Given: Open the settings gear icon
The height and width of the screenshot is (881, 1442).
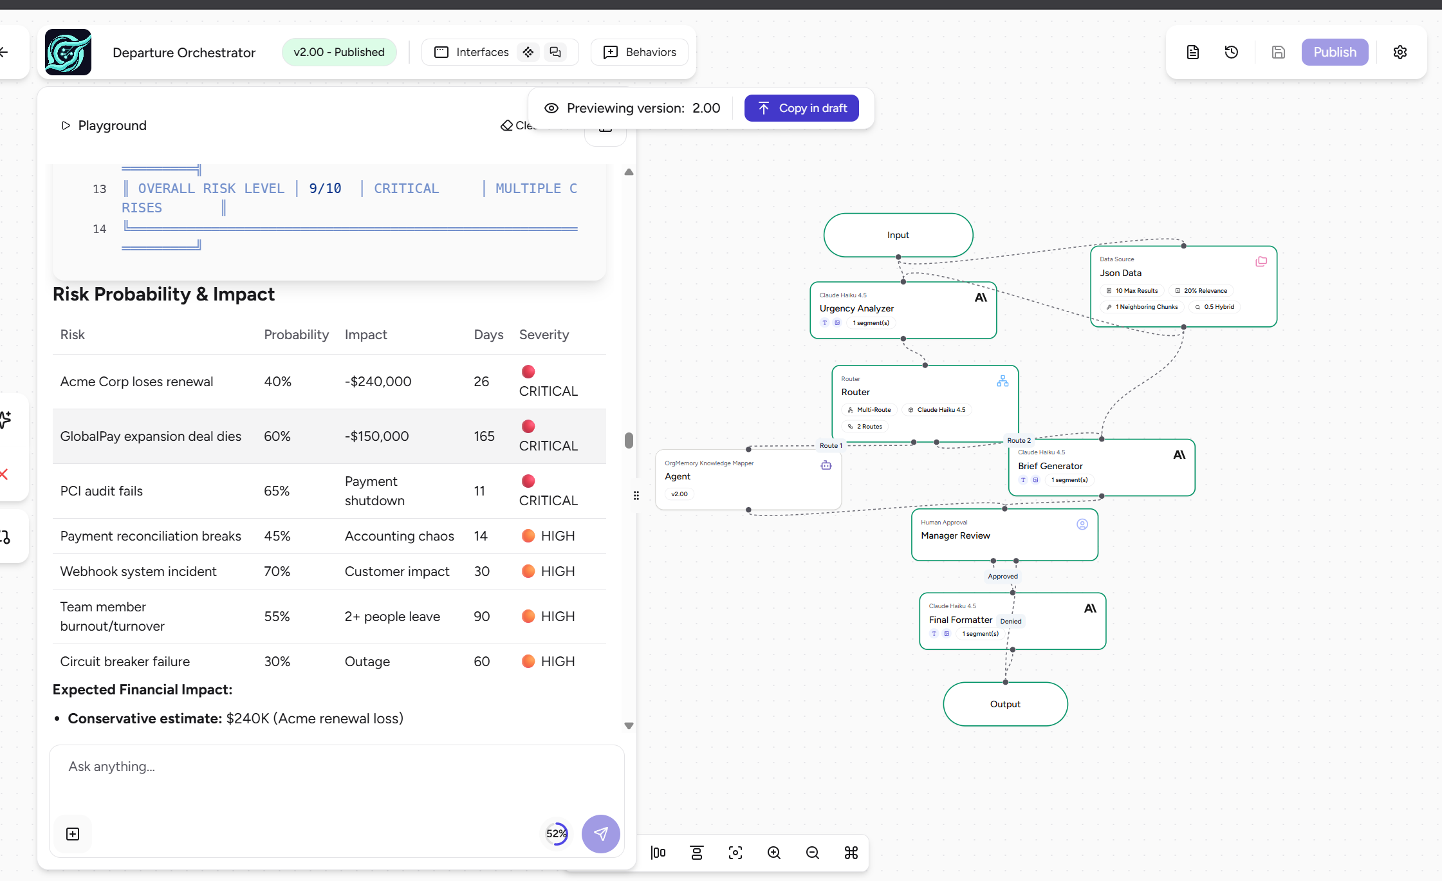Looking at the screenshot, I should coord(1400,52).
